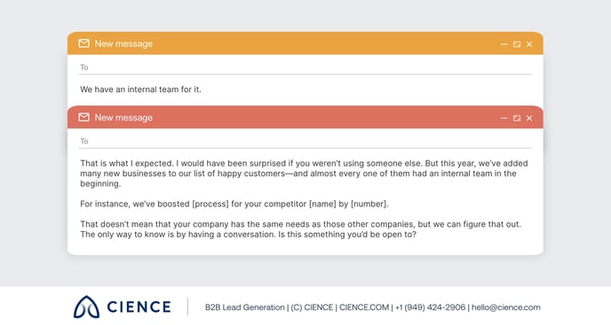Click the 'That doesn't mean' closing paragraph
Image resolution: width=611 pixels, height=325 pixels.
pyautogui.click(x=300, y=229)
